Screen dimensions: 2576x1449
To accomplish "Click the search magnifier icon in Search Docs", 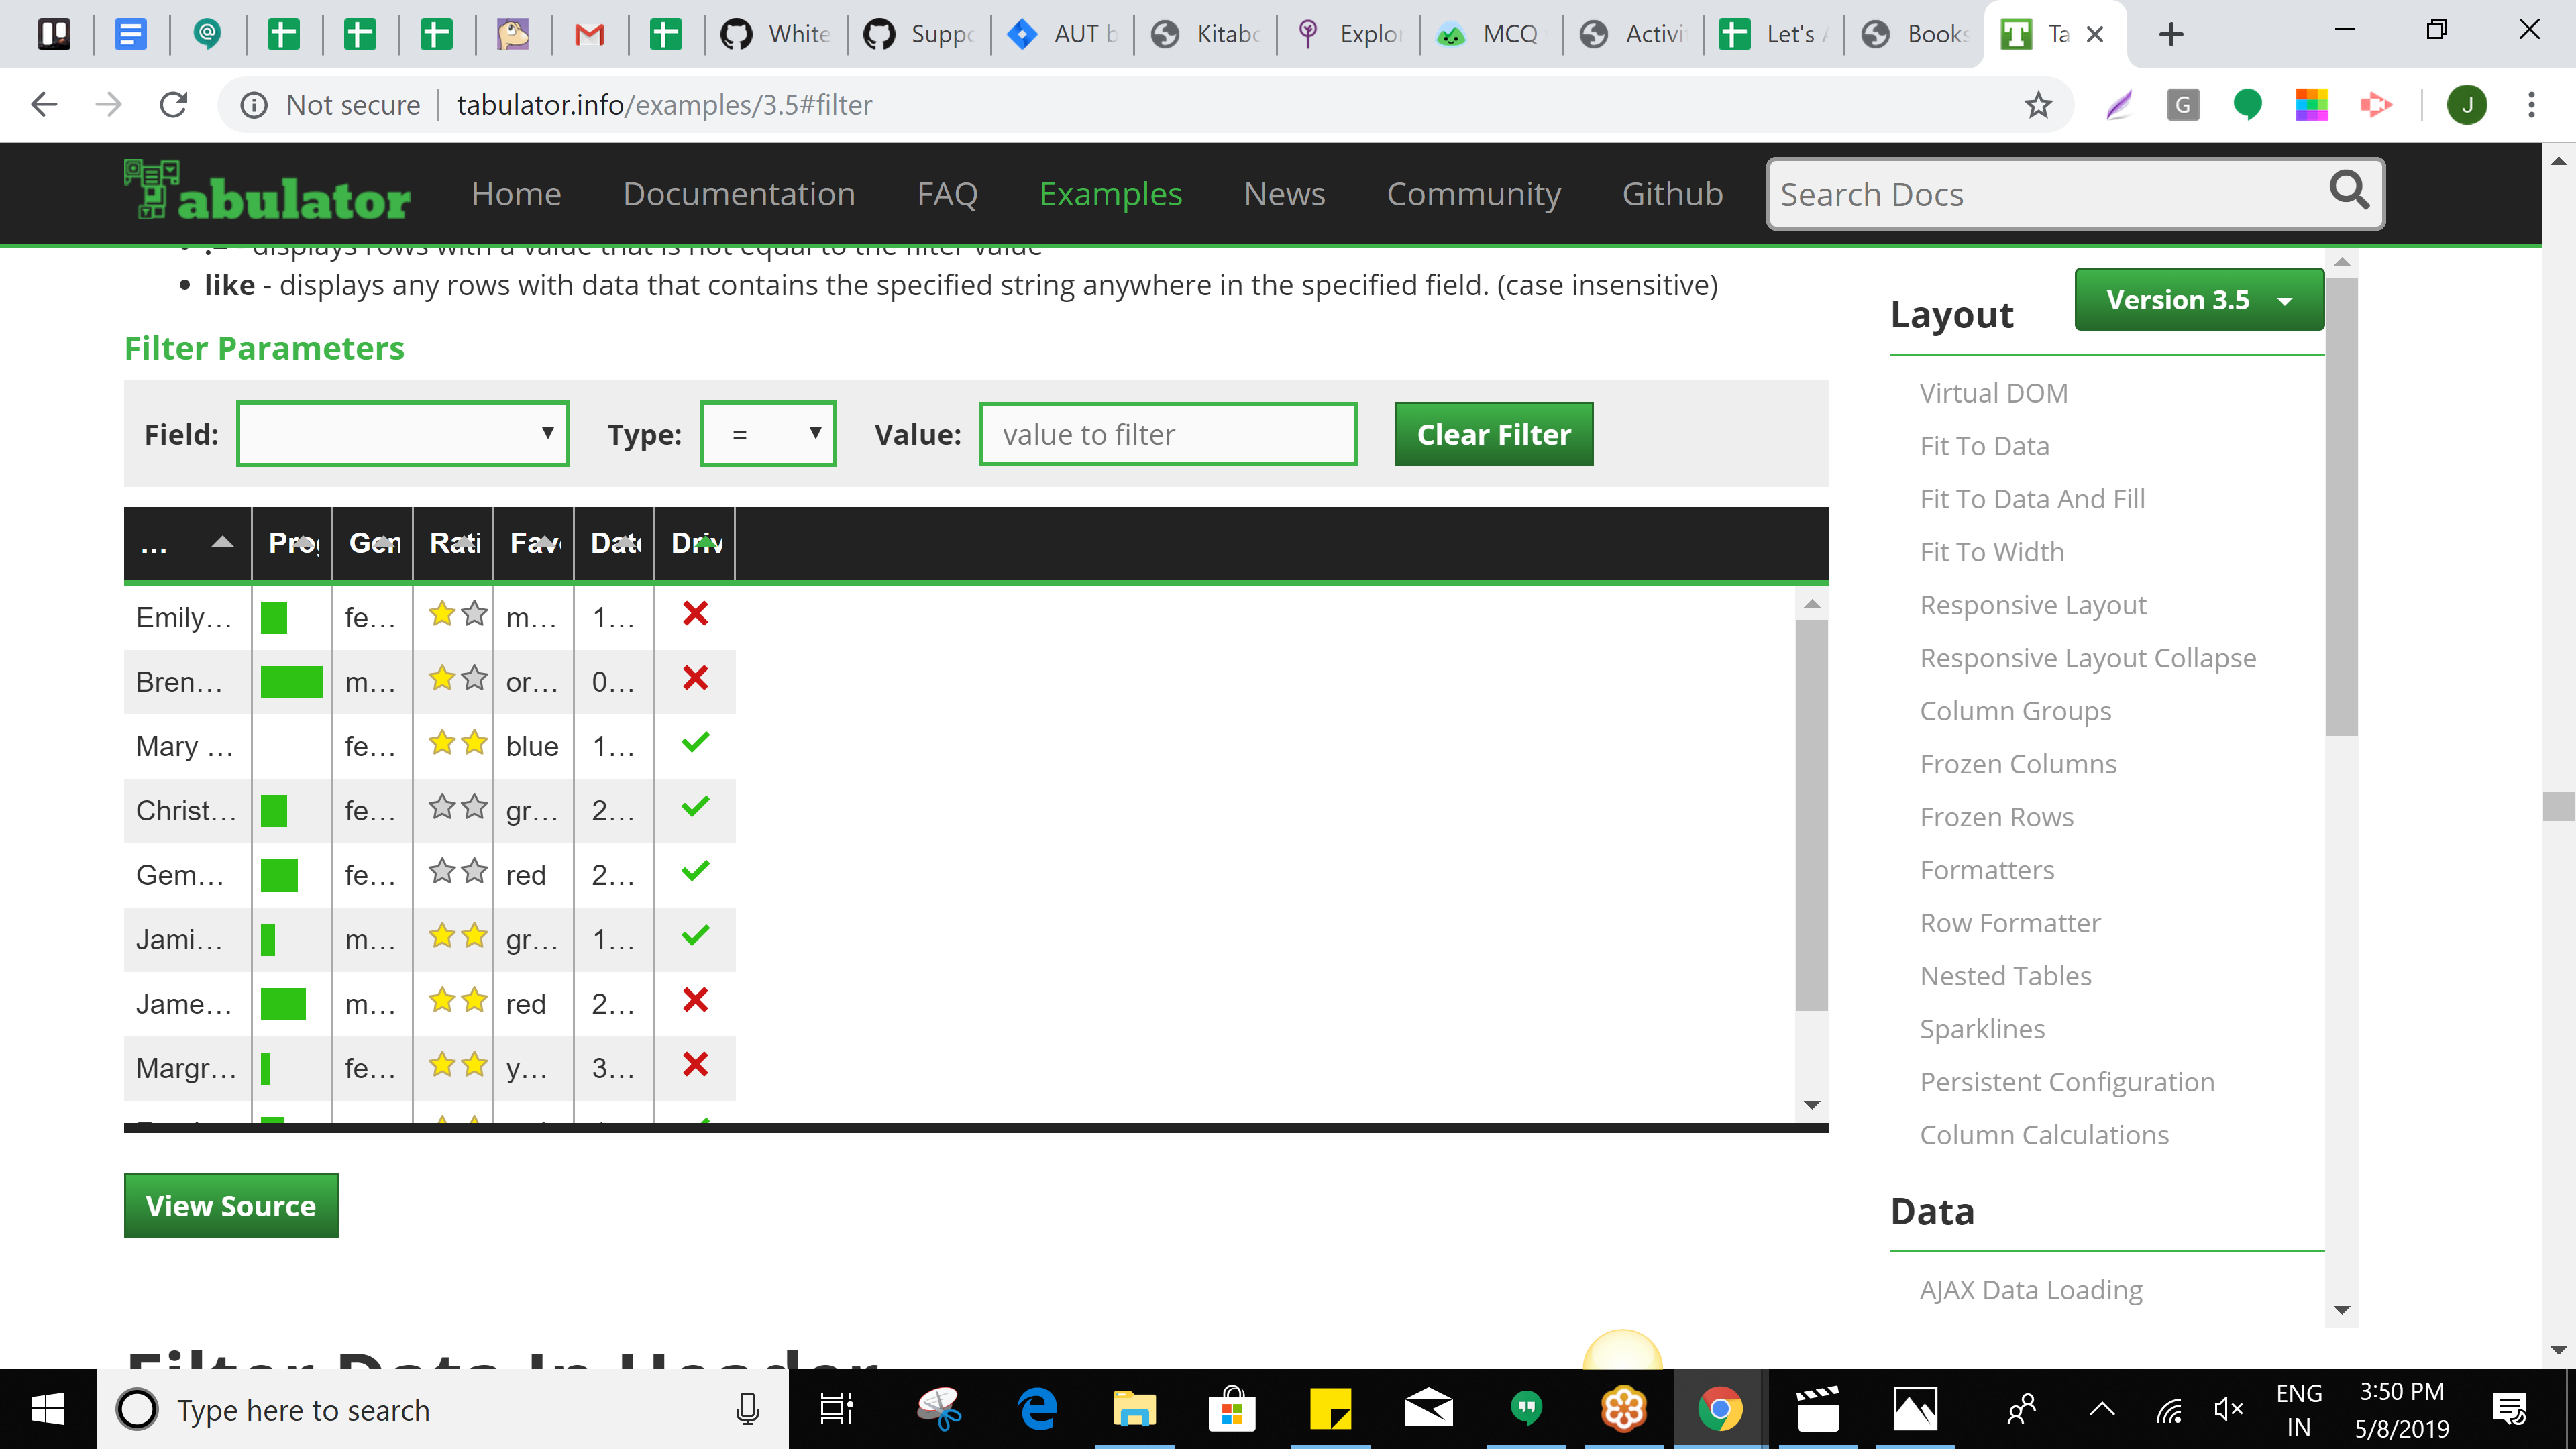I will pos(2349,192).
